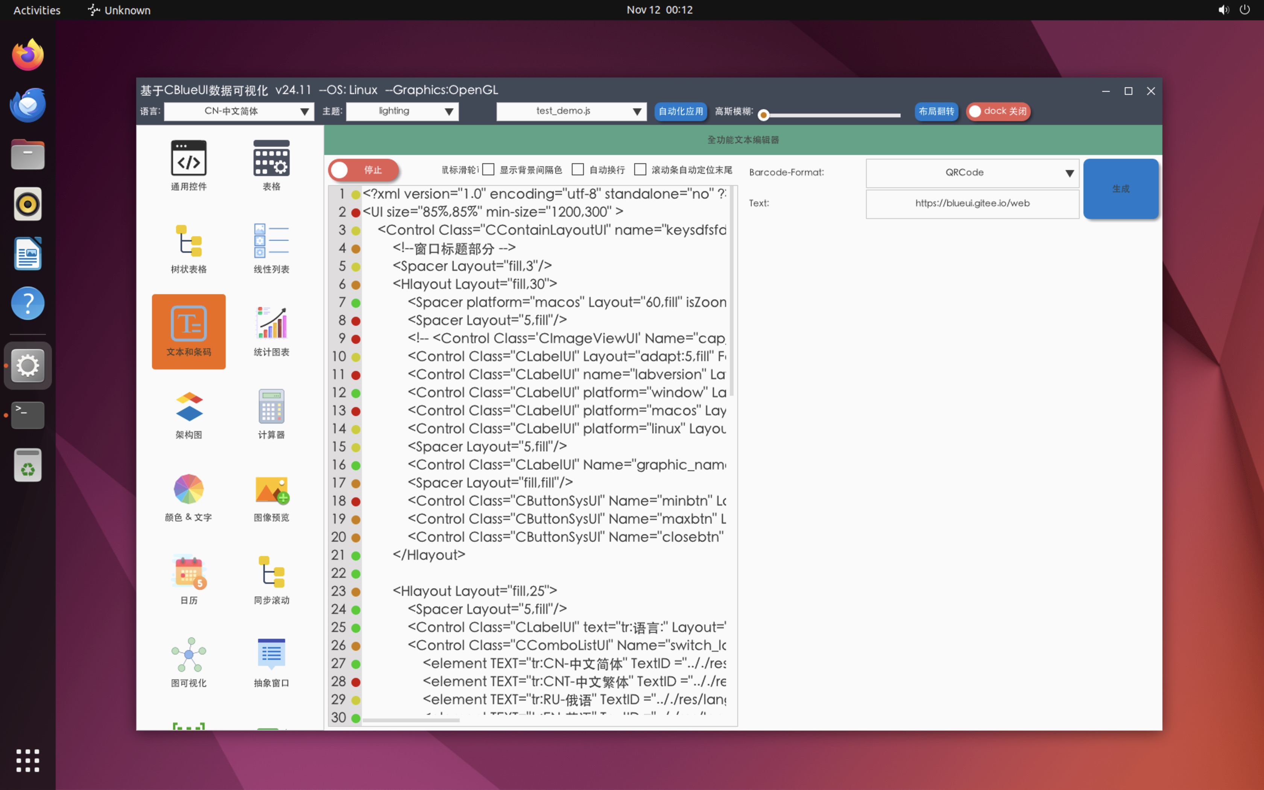The height and width of the screenshot is (790, 1264).
Task: Enable 显示背景间隔色 checkbox
Action: [488, 169]
